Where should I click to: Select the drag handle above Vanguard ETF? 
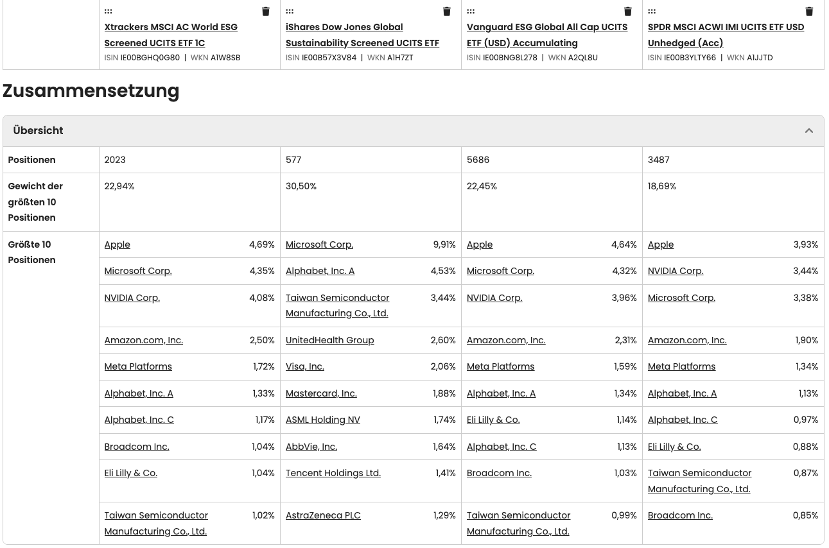(x=471, y=11)
